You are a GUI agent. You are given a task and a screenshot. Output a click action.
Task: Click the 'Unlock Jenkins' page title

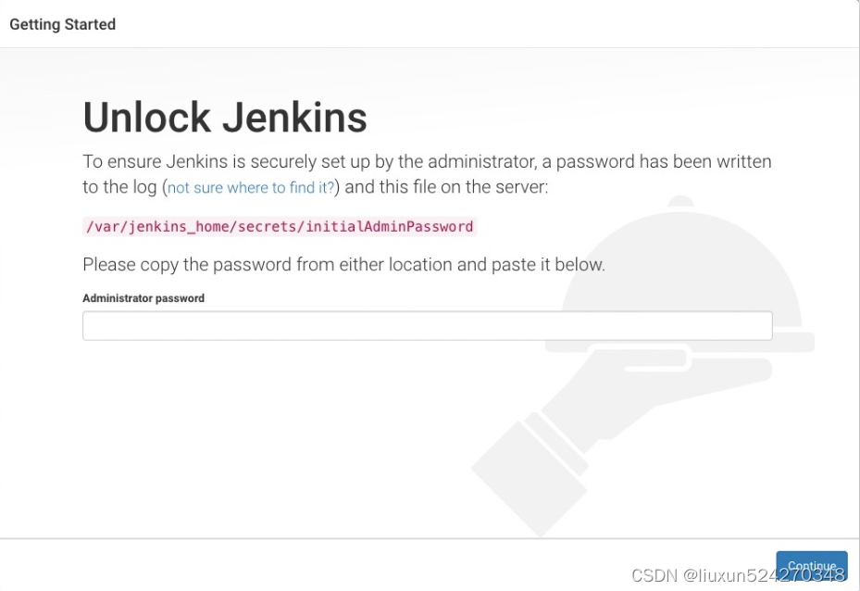224,117
